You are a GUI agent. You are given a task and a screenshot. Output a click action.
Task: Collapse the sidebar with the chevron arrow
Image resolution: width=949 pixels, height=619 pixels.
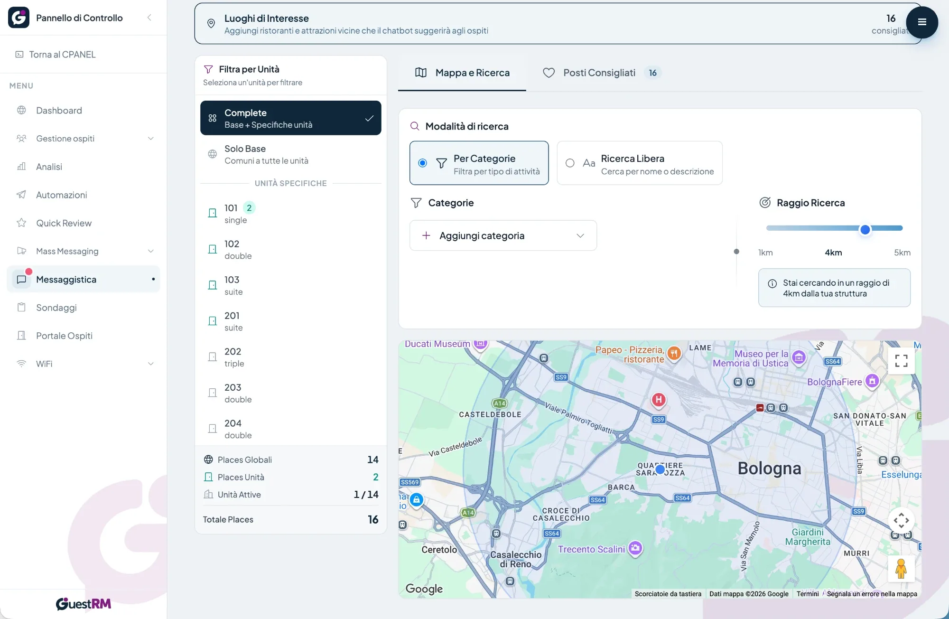[149, 18]
